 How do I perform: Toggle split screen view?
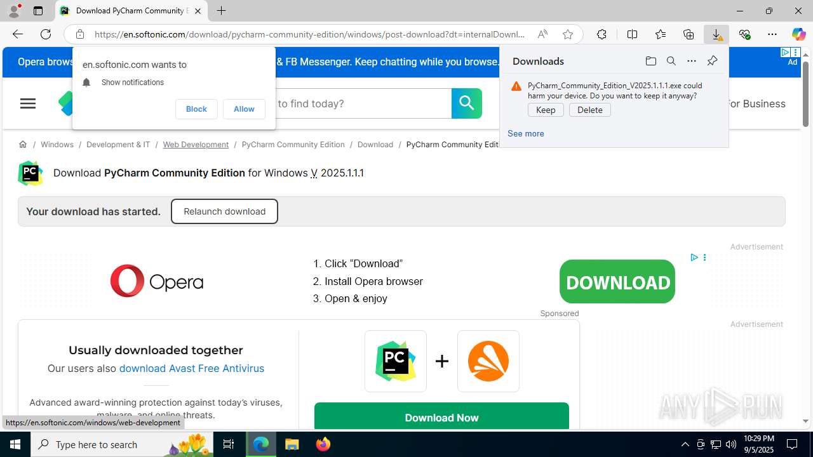632,34
